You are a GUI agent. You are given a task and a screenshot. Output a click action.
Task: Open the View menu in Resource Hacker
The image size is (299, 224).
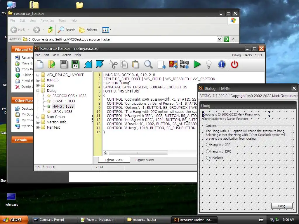(55, 55)
